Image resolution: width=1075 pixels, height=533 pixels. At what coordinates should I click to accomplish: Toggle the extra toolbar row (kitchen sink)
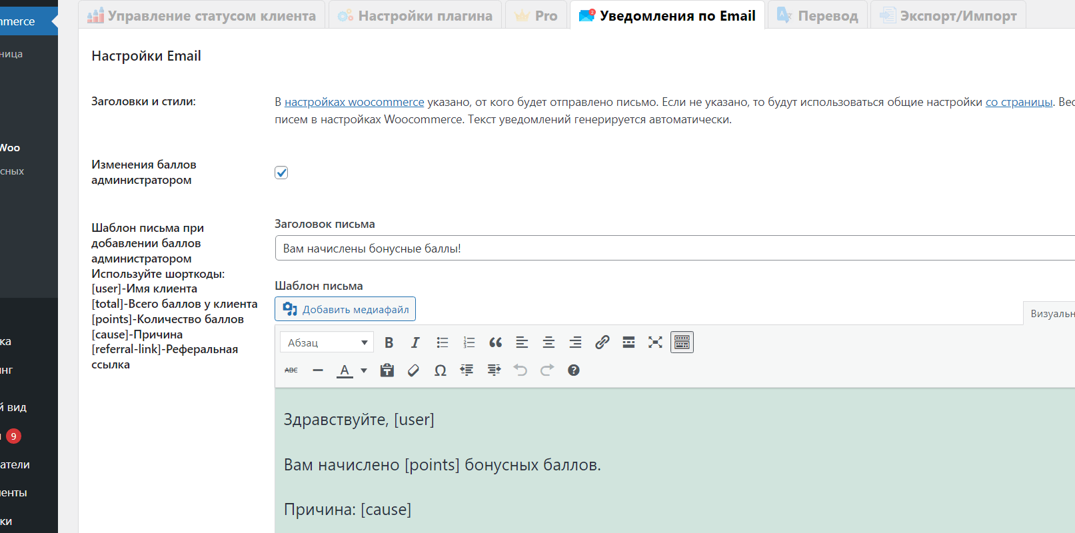point(682,342)
